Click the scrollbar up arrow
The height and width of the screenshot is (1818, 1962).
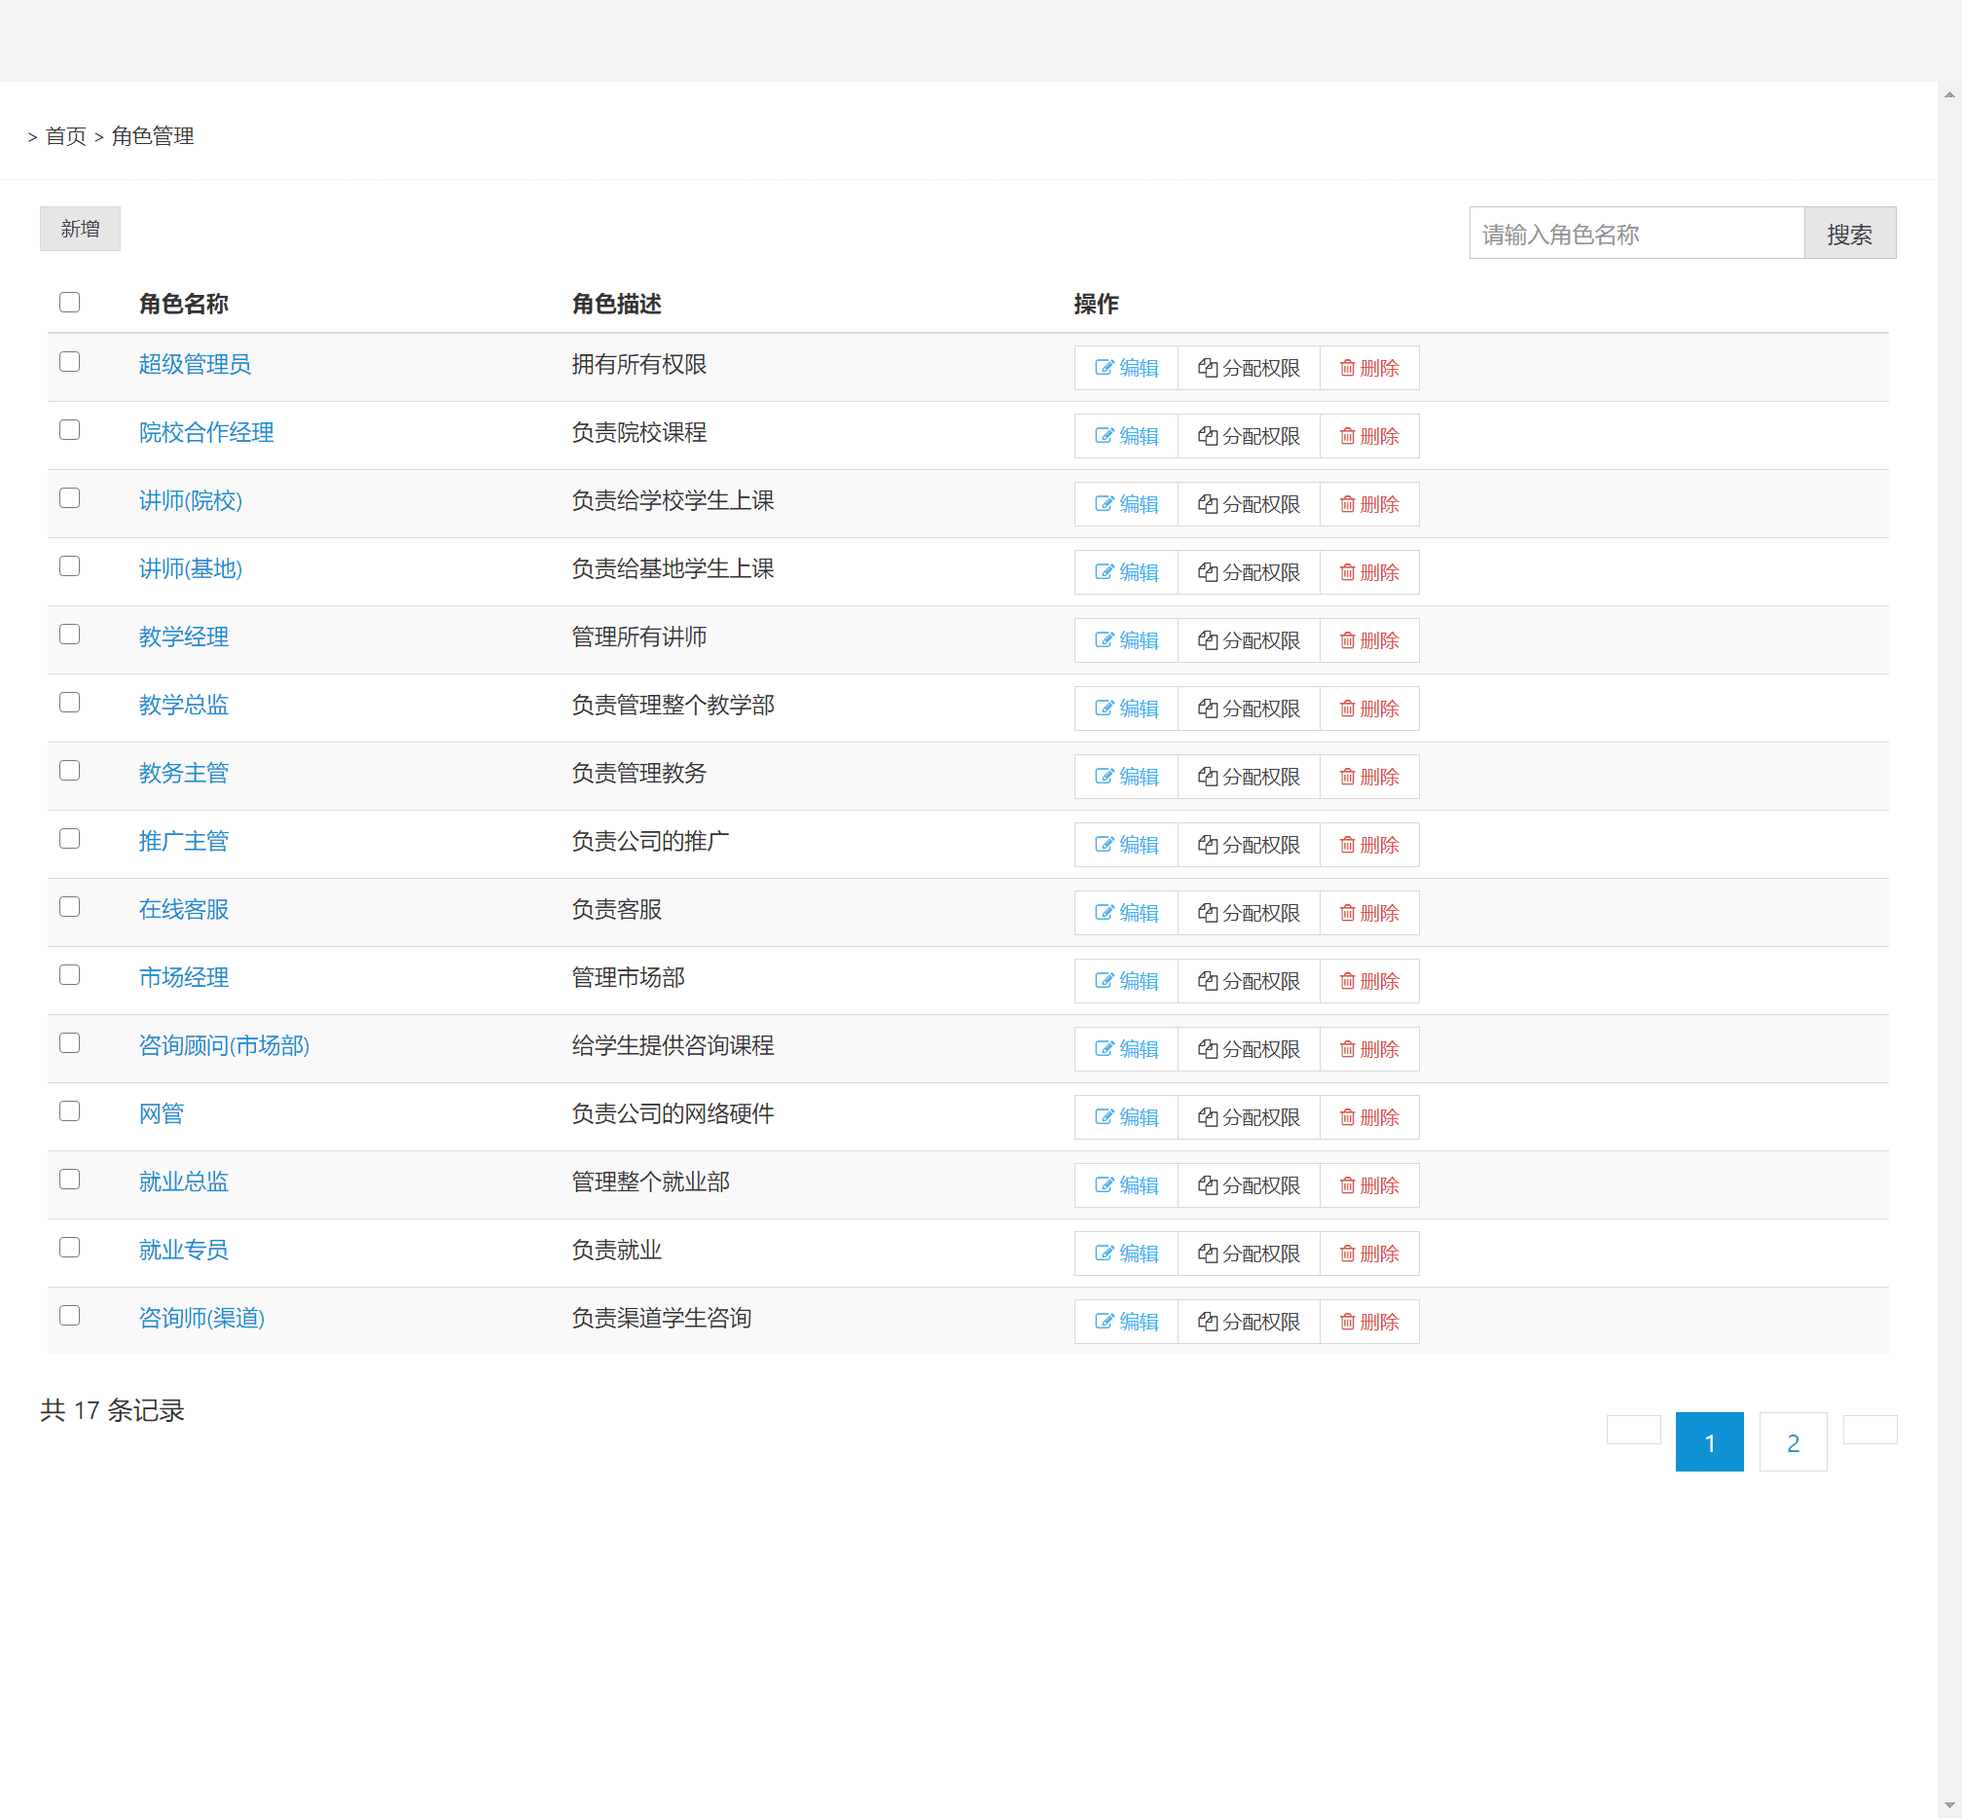pyautogui.click(x=1949, y=94)
